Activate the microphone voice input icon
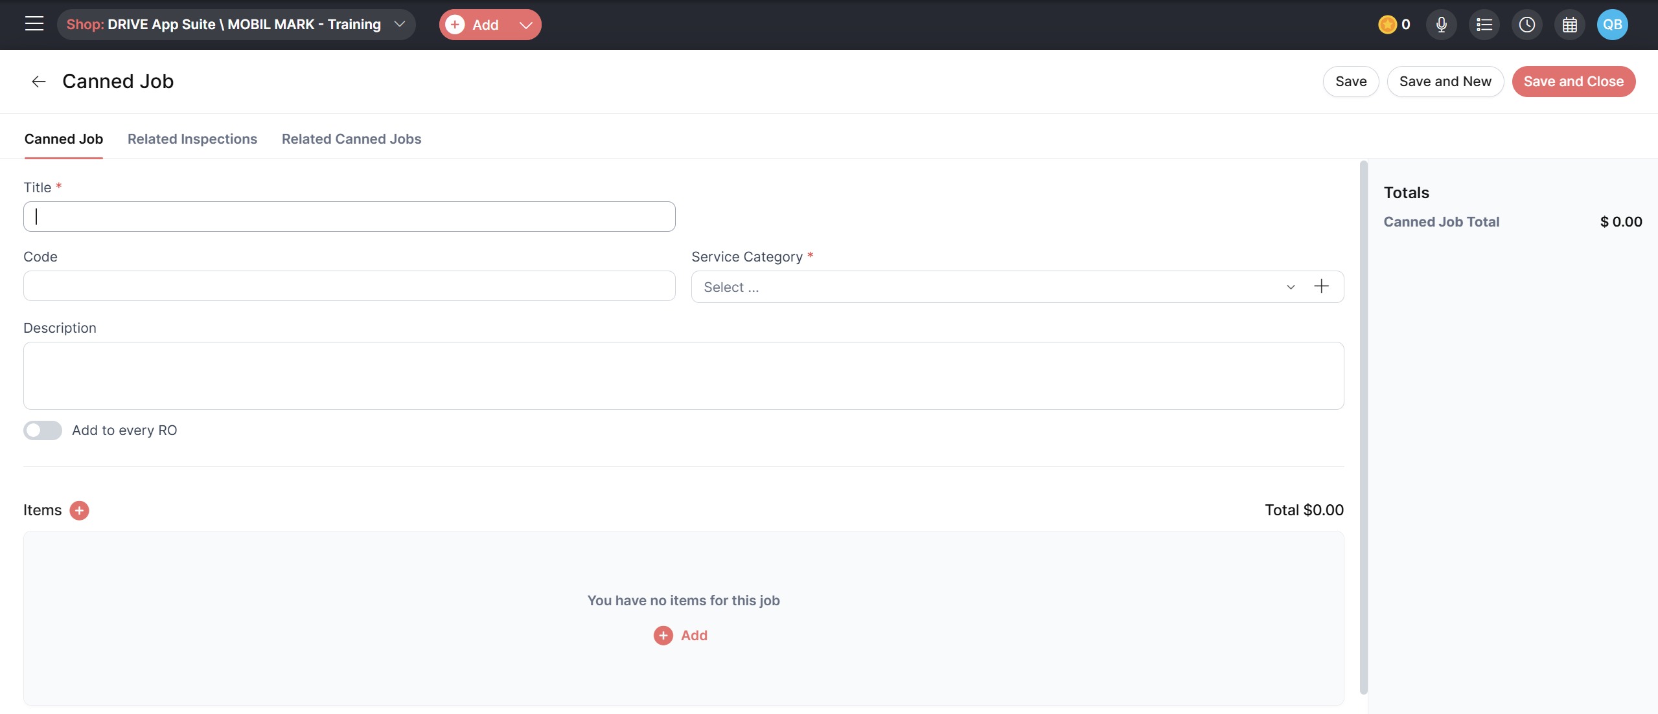The height and width of the screenshot is (714, 1658). 1441,25
